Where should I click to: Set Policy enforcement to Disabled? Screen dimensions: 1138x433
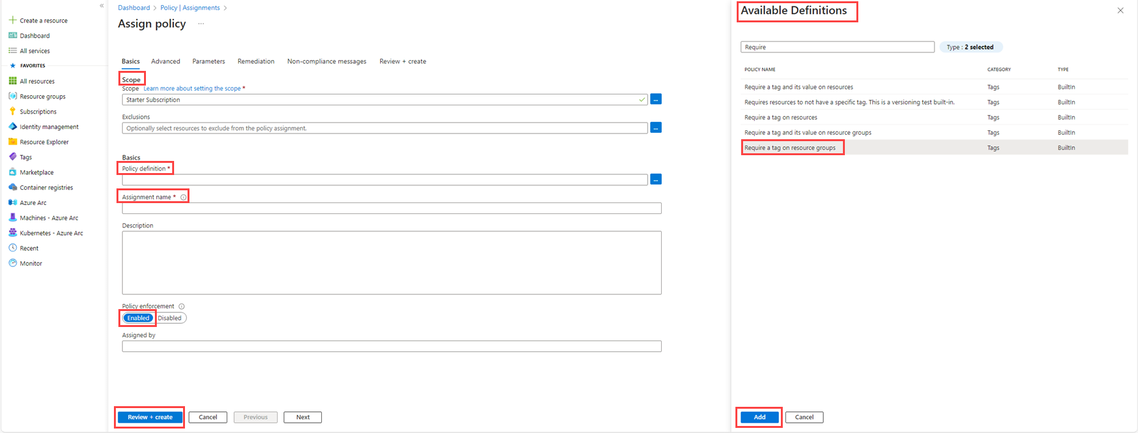[x=170, y=318]
